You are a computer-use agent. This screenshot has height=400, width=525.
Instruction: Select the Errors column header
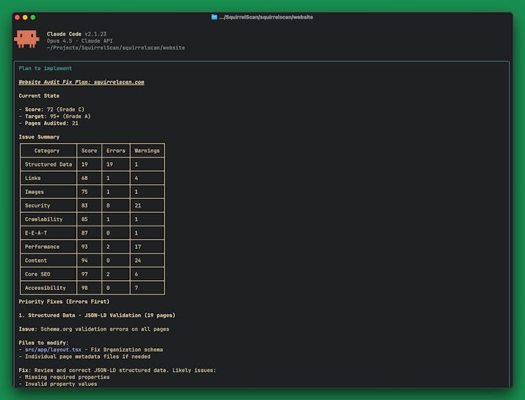pos(115,151)
